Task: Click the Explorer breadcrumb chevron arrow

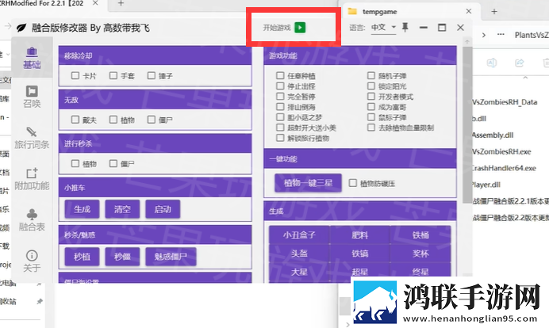Action: [x=483, y=35]
